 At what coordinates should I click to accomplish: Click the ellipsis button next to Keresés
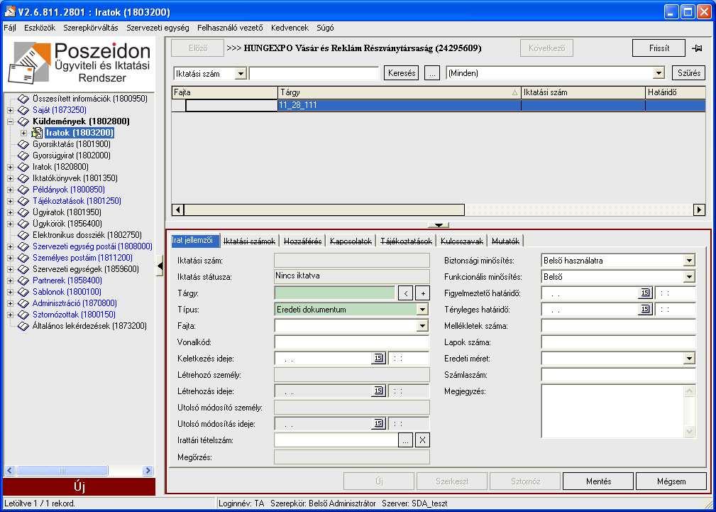coord(432,73)
